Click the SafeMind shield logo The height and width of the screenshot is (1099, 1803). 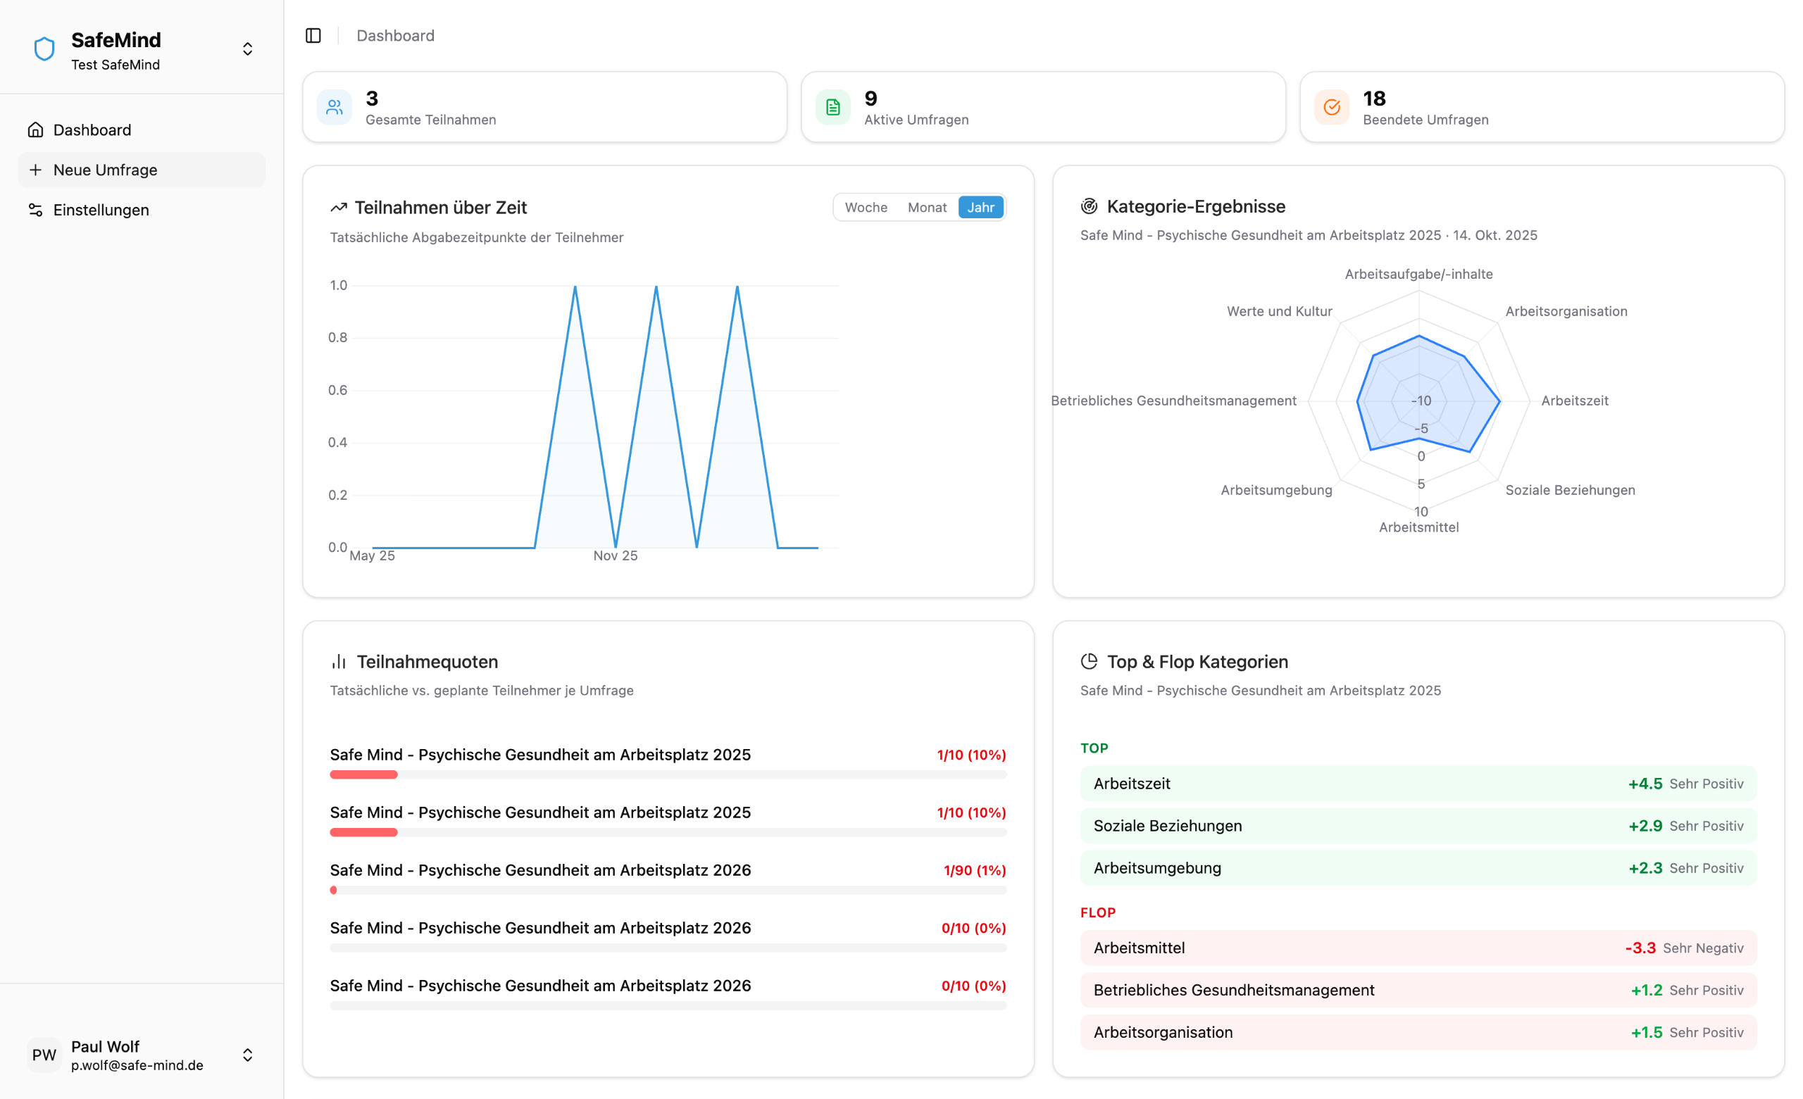click(x=44, y=49)
